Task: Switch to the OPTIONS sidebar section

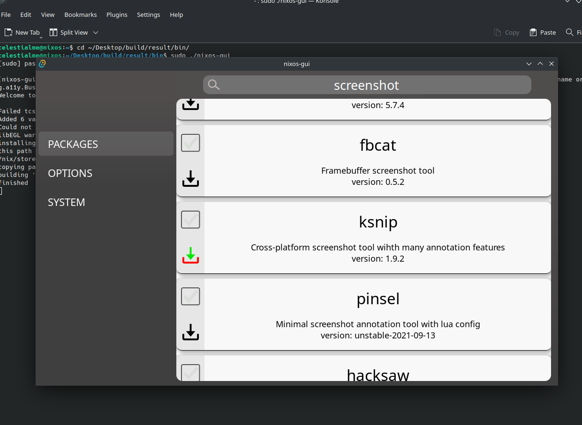Action: click(x=106, y=173)
